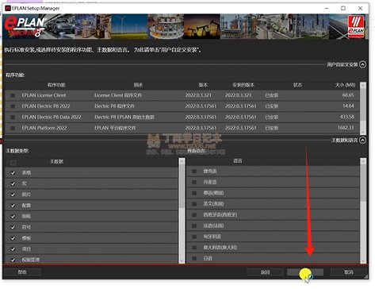
Task: Collapse the user-defined installation expander arrow
Action: click(363, 64)
